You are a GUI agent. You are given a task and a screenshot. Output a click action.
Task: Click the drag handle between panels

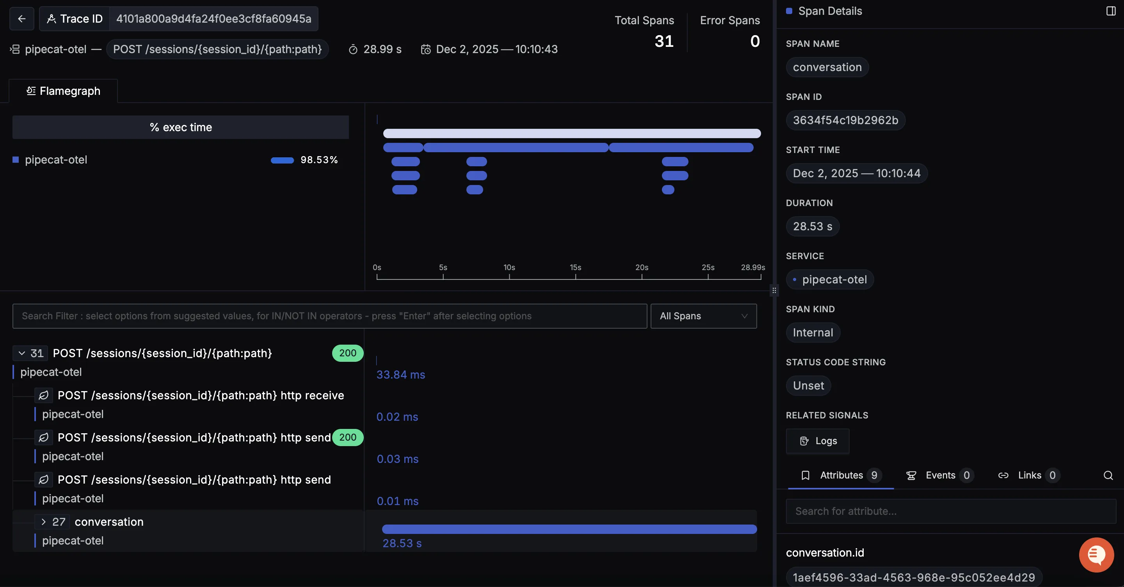pyautogui.click(x=774, y=290)
